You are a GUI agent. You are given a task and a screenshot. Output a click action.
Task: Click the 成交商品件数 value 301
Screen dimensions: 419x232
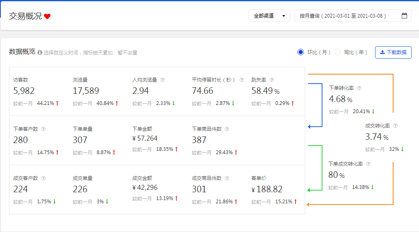click(x=199, y=189)
